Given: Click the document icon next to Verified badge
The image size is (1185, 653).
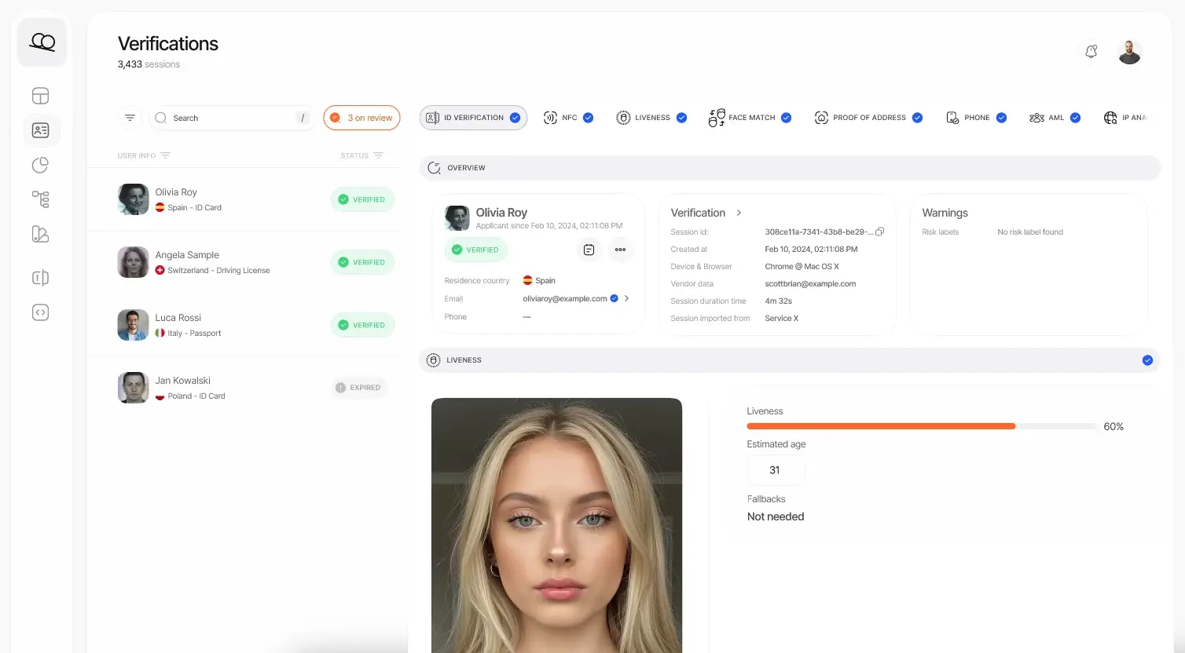Looking at the screenshot, I should click(x=589, y=249).
